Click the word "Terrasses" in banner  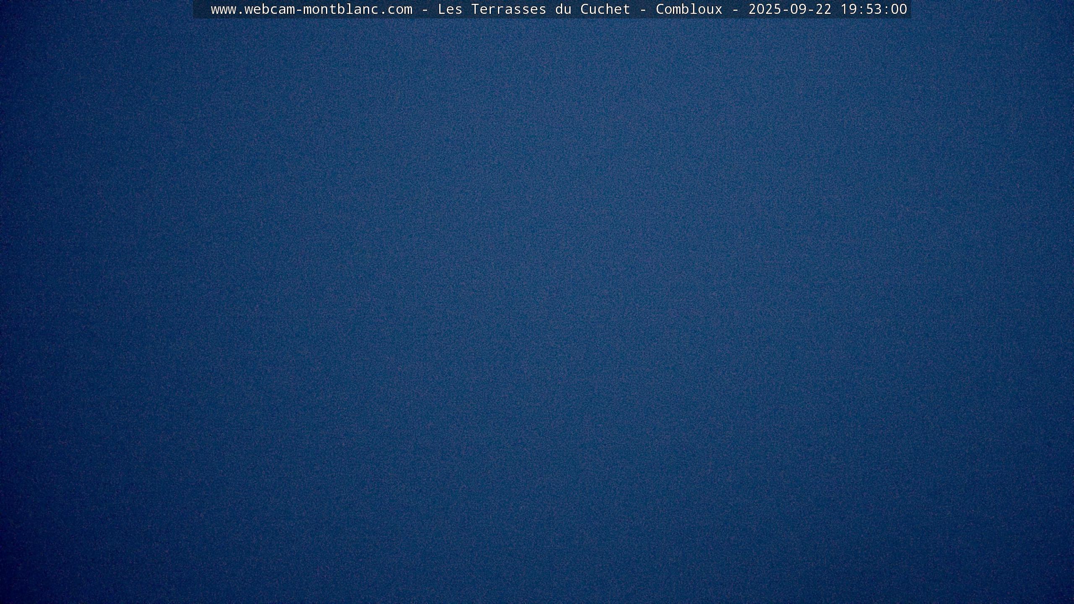click(508, 9)
